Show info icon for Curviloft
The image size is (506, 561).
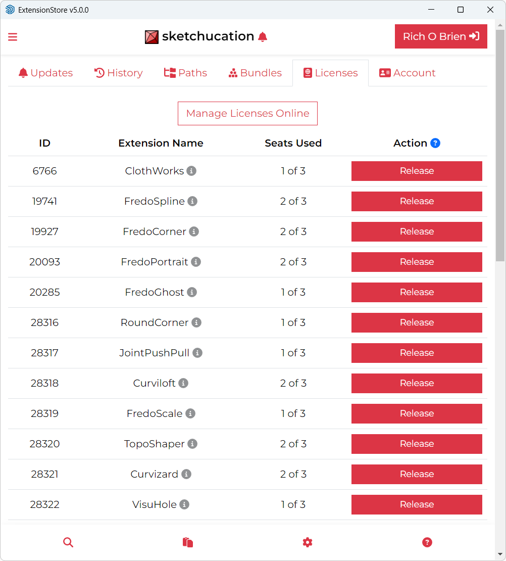click(183, 383)
